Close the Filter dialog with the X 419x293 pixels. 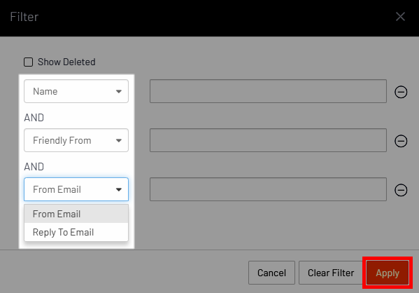click(x=400, y=17)
